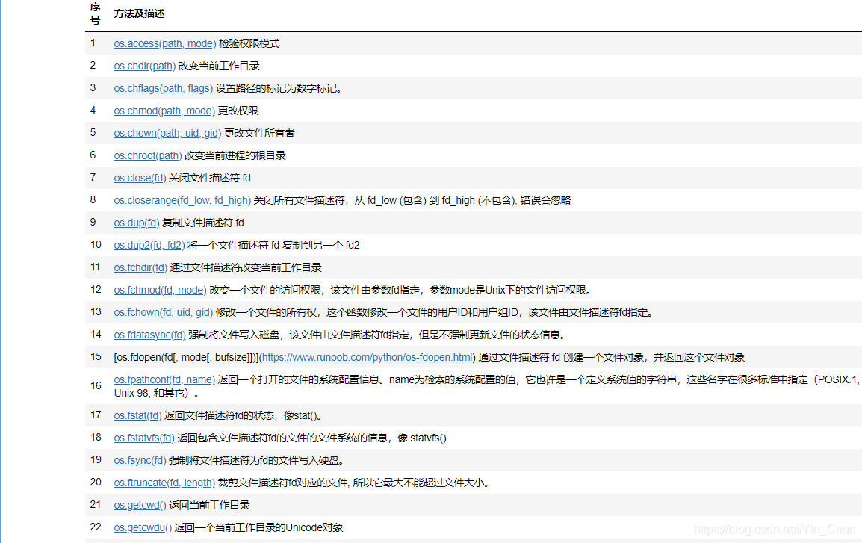
Task: Open the os.chdir(path) link
Action: (144, 66)
